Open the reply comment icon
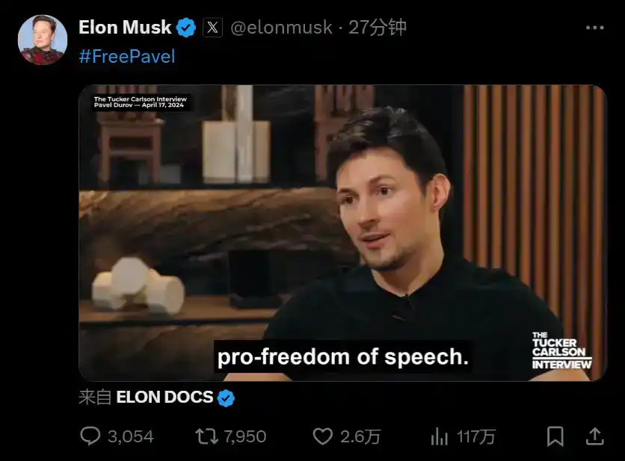The image size is (625, 461). coord(90,436)
